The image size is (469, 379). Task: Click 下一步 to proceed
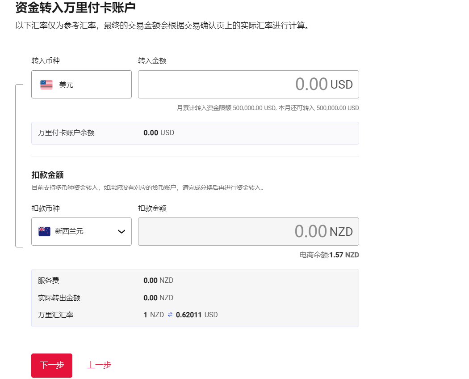pos(52,365)
